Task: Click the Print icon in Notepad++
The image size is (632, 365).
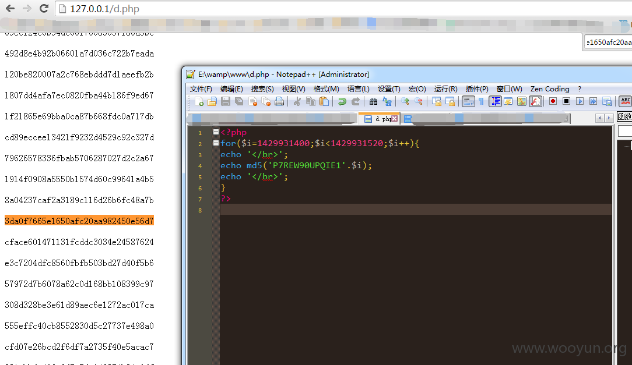Action: click(x=279, y=101)
